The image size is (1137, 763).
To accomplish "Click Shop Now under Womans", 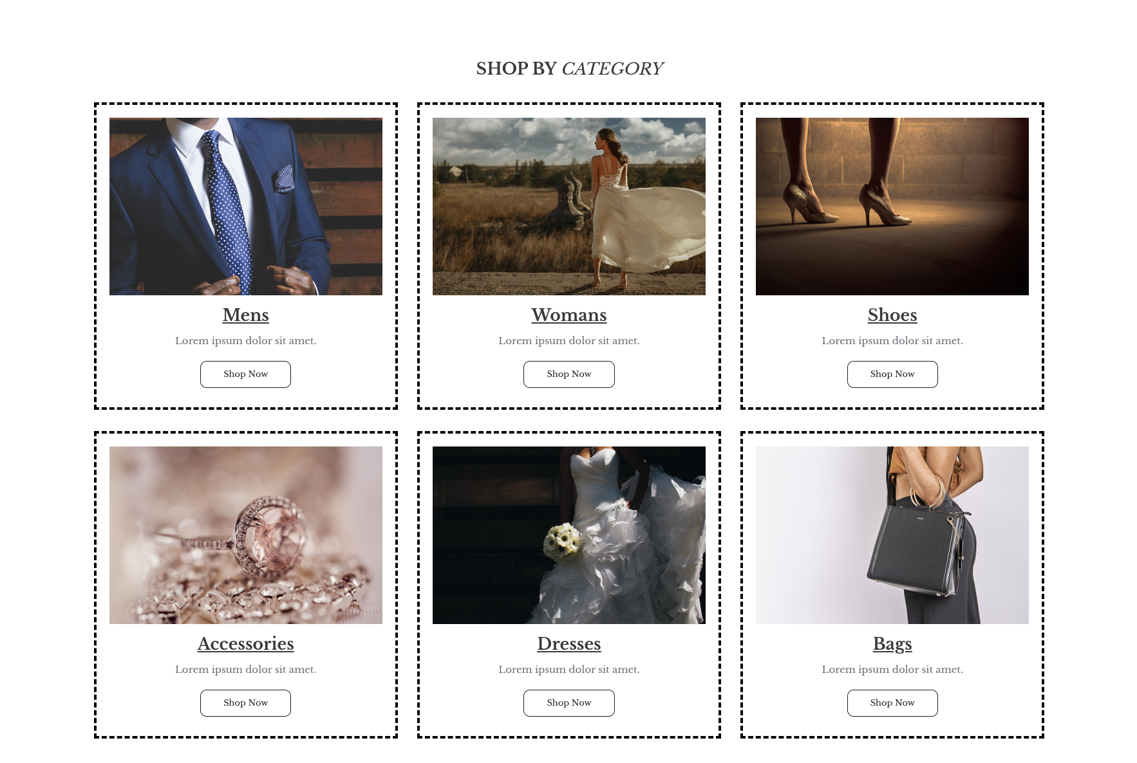I will tap(568, 374).
